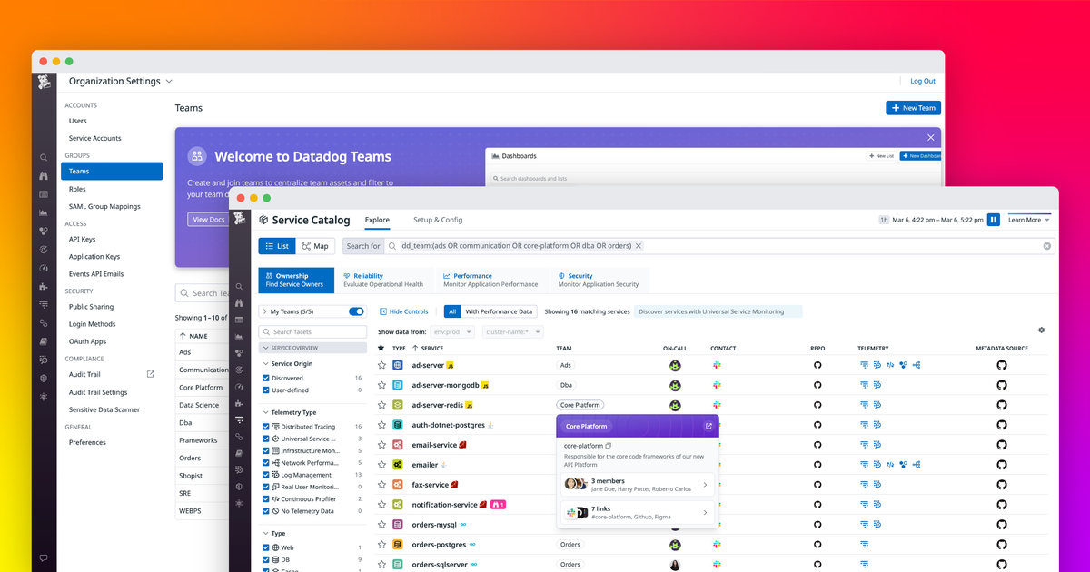Viewport: 1090px width, 572px height.
Task: Uncheck the Discovered service origin checkbox
Action: (266, 378)
